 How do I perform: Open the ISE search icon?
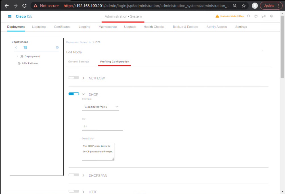tap(249, 16)
